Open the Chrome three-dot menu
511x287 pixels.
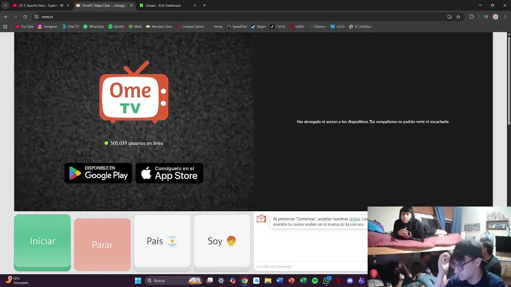pyautogui.click(x=505, y=17)
